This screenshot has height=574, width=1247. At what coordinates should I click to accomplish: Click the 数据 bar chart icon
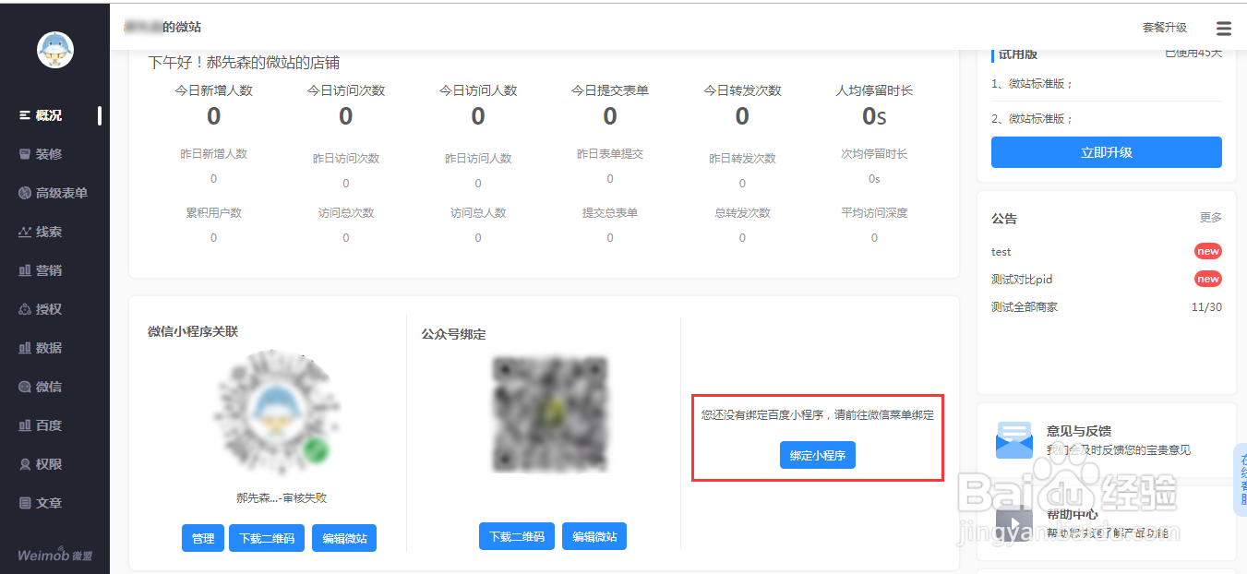pos(25,348)
